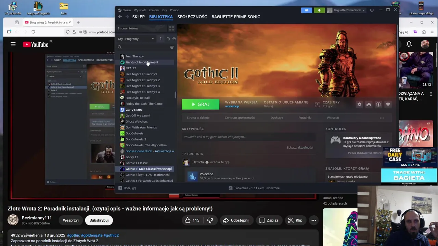
Task: Switch Steam to Big Picture mode icon
Action: pyautogui.click(x=372, y=10)
